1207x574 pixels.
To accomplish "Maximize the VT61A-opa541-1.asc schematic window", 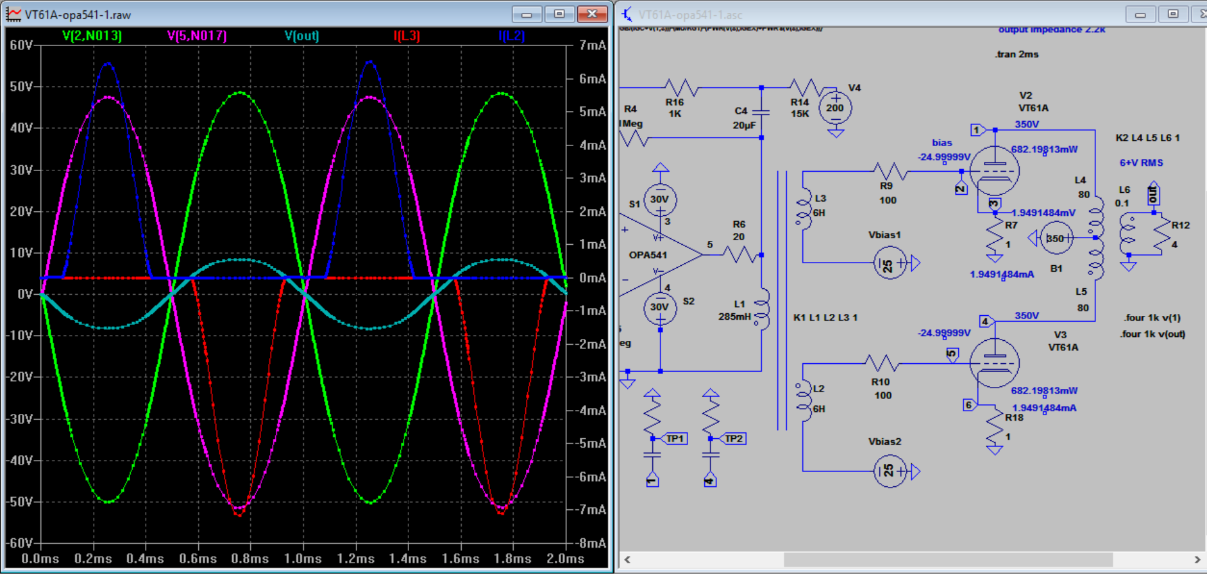I will click(x=1173, y=14).
